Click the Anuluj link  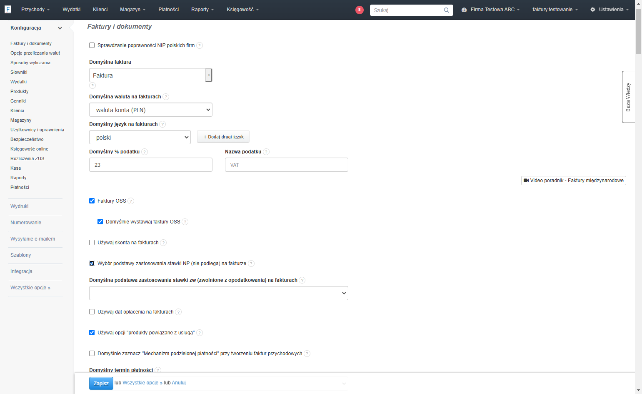pos(179,383)
